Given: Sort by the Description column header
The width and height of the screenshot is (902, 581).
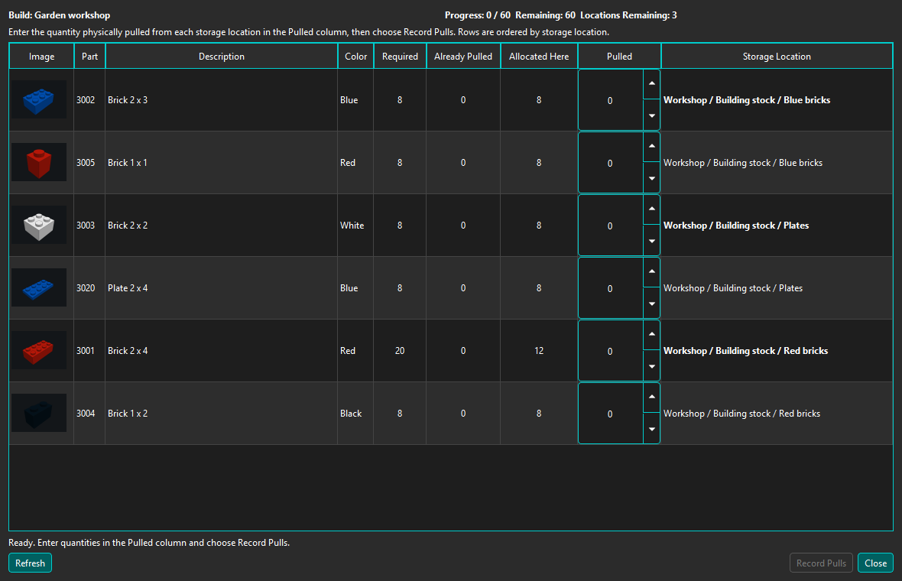Looking at the screenshot, I should (x=222, y=57).
